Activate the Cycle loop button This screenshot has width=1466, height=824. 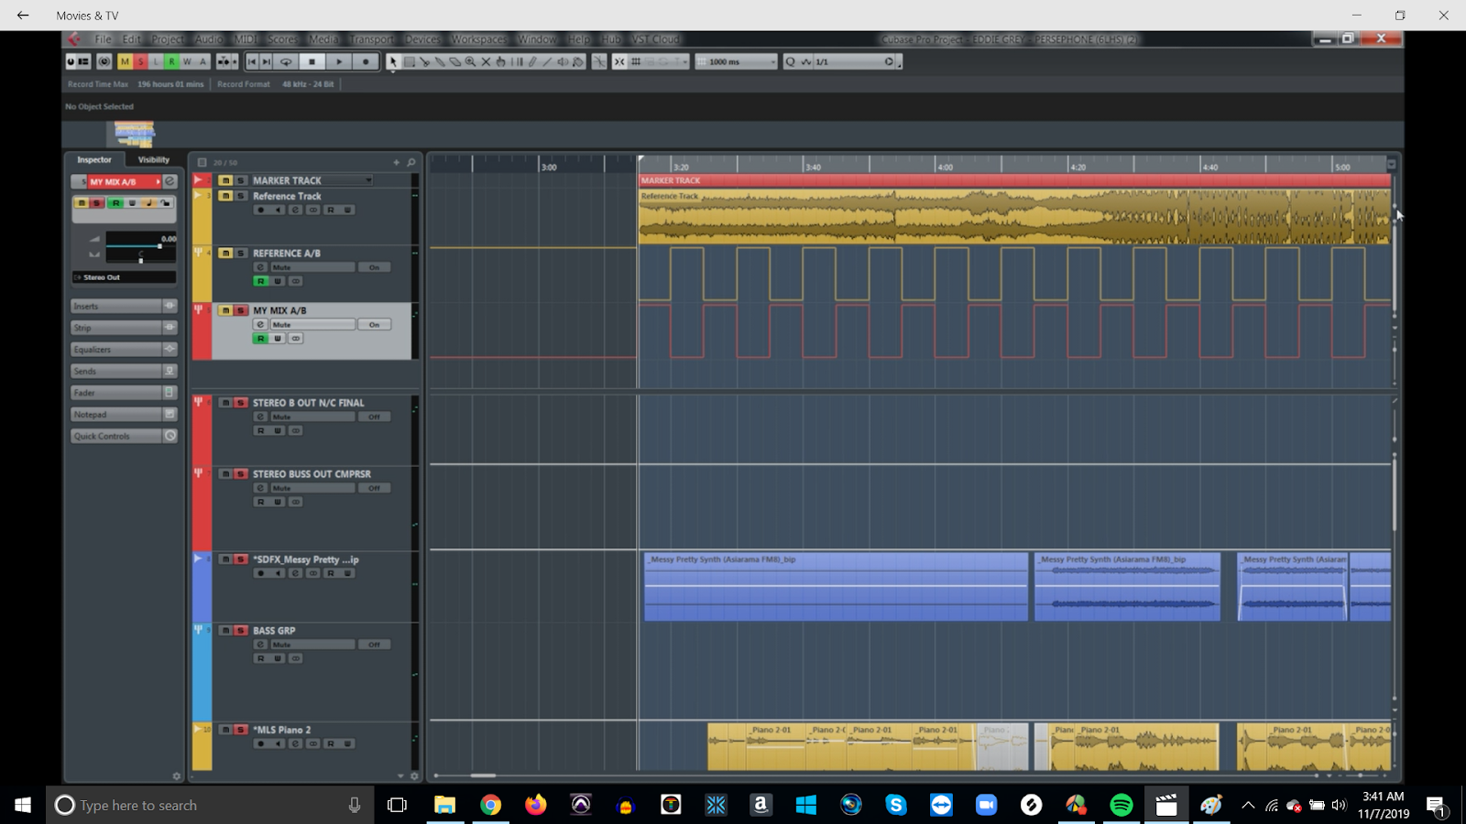286,61
